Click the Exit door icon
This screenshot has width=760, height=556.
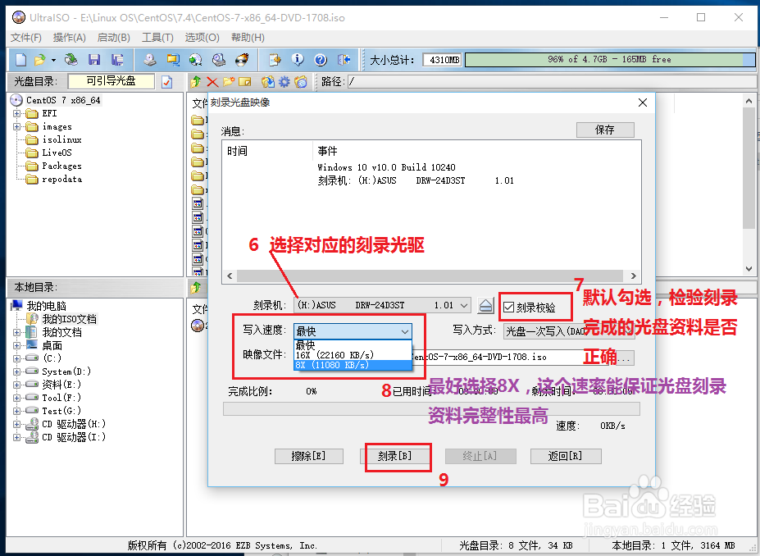click(344, 60)
